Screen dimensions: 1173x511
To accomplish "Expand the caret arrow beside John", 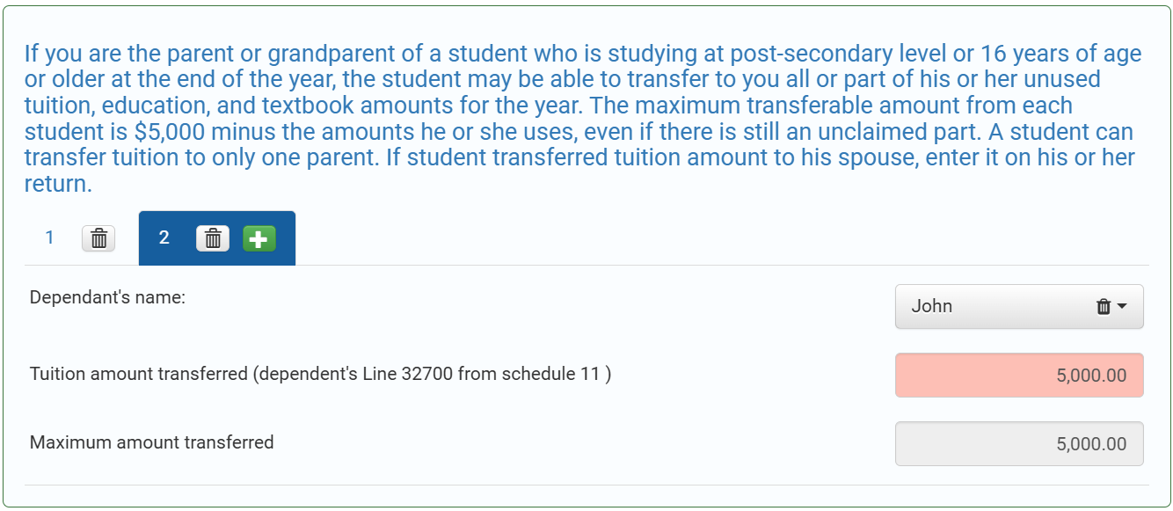I will (1122, 307).
